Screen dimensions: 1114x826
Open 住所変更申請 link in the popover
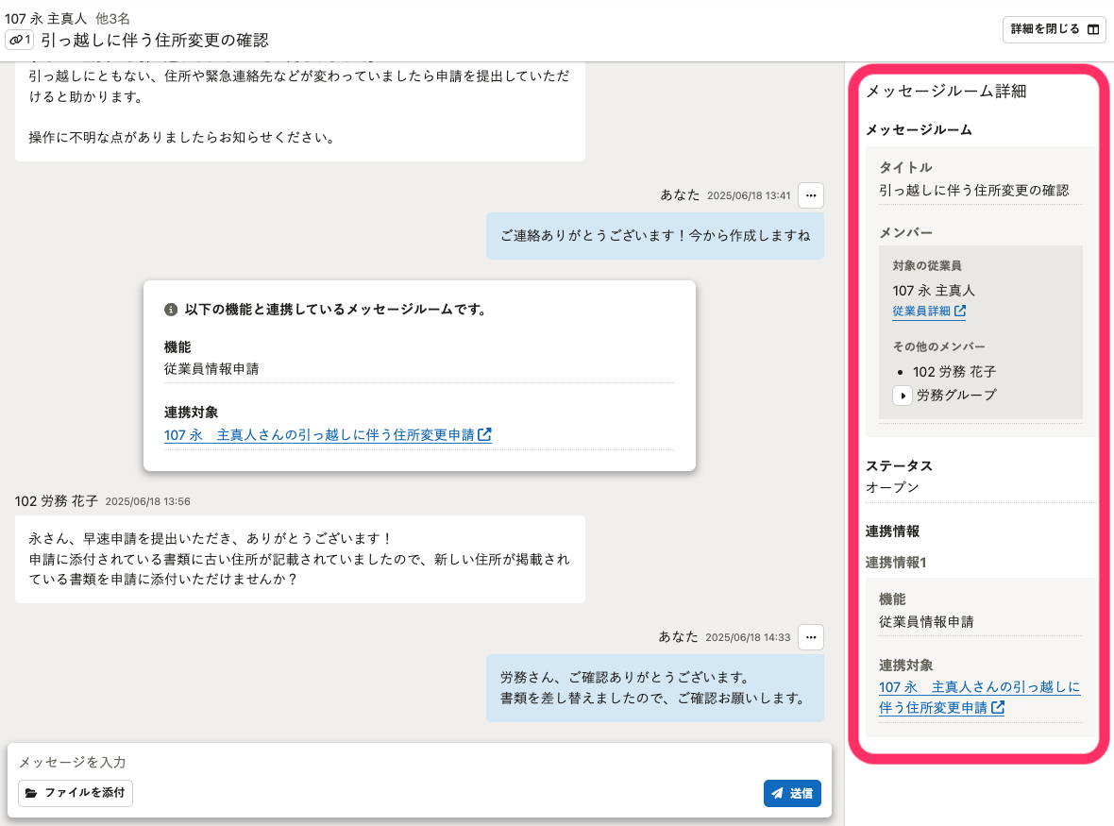pos(319,435)
